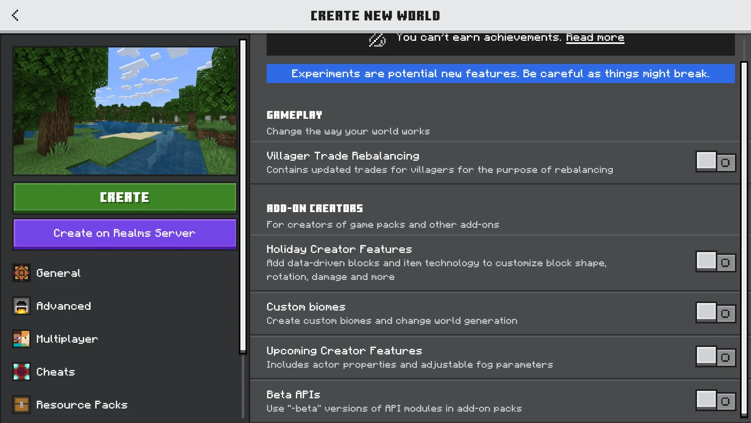Click 'Includes actor properties' description
Image resolution: width=751 pixels, height=423 pixels.
tap(410, 365)
